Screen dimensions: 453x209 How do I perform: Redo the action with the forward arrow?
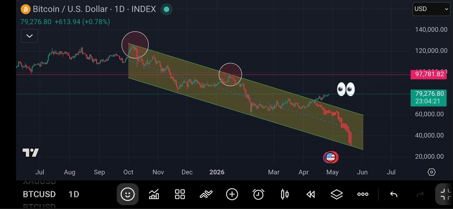[419, 194]
